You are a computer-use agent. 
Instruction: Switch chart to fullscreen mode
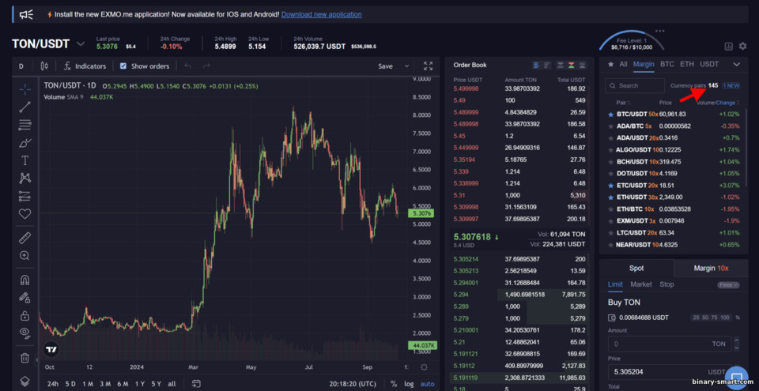tap(429, 66)
